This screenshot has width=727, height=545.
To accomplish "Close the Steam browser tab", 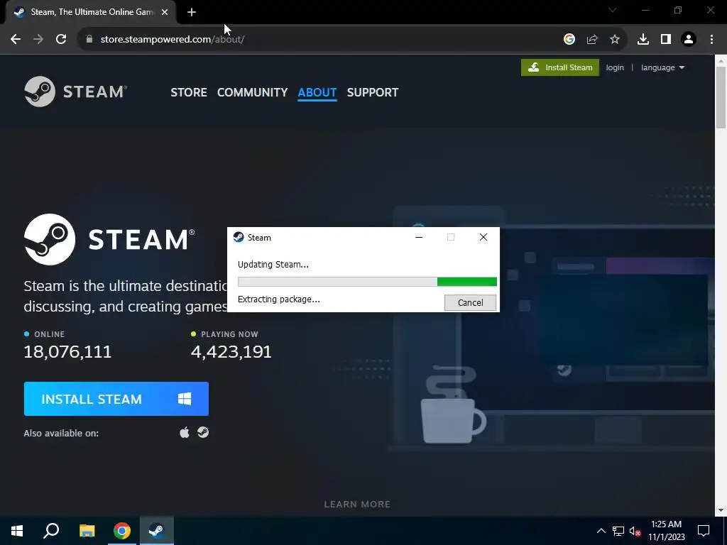I will [165, 13].
